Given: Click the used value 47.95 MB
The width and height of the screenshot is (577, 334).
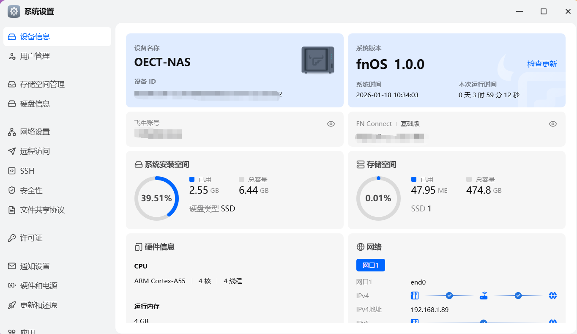Looking at the screenshot, I should (429, 190).
